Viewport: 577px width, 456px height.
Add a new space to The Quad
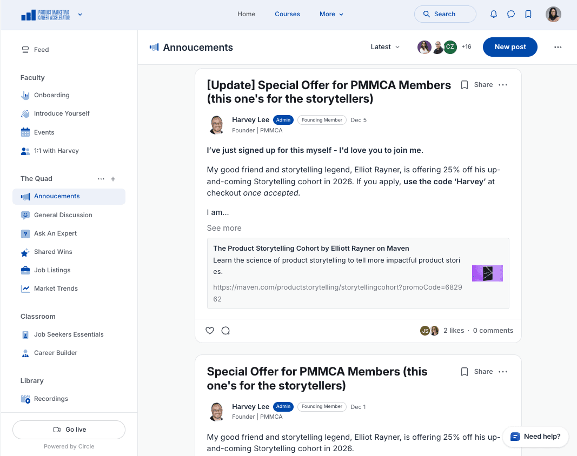pyautogui.click(x=113, y=179)
